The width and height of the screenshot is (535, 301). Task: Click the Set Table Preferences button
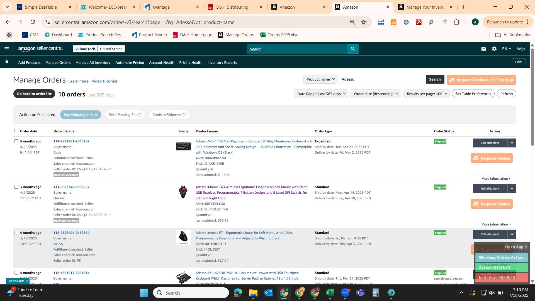473,94
